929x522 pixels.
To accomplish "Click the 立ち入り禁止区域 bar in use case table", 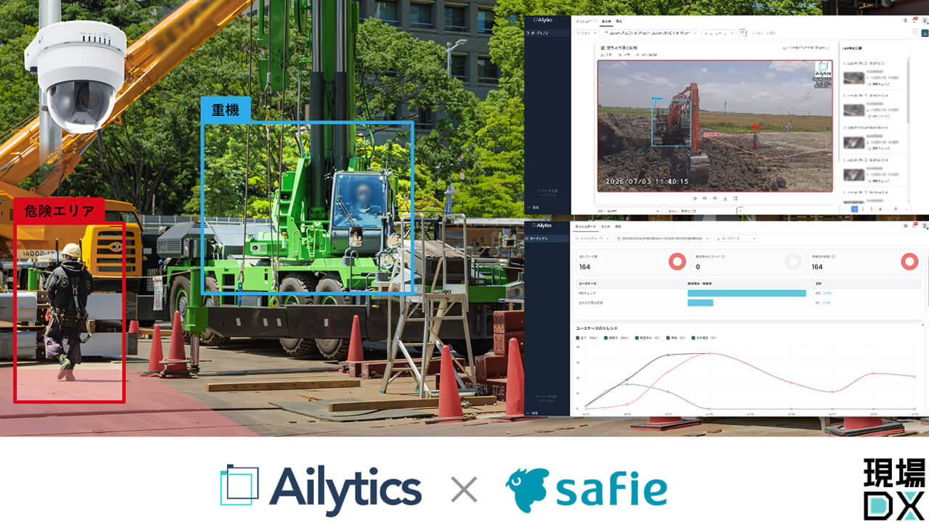I will [700, 303].
